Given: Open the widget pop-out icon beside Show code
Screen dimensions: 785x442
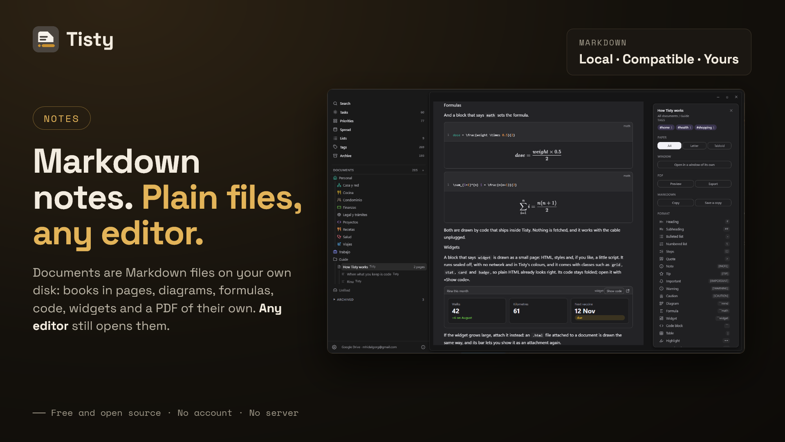Looking at the screenshot, I should coord(628,291).
